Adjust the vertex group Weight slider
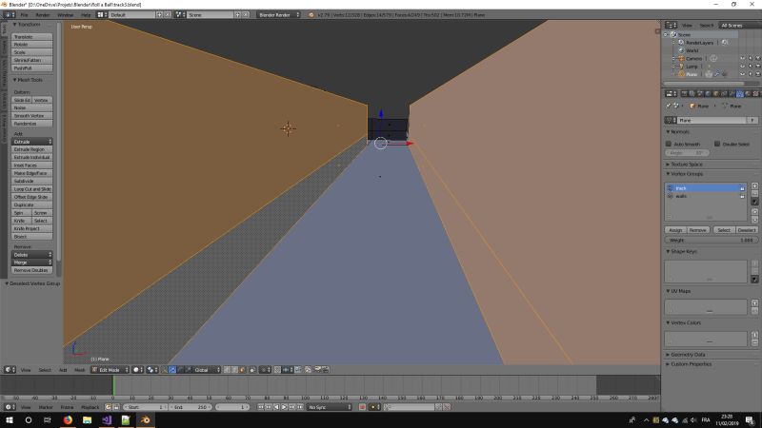The image size is (762, 428). (711, 241)
